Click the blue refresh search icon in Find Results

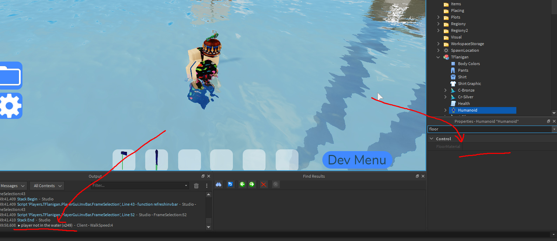(x=230, y=184)
